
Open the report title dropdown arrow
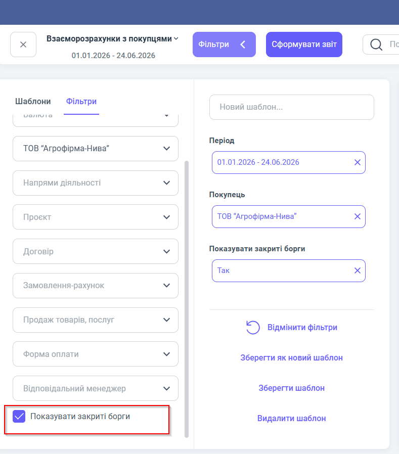pyautogui.click(x=176, y=38)
